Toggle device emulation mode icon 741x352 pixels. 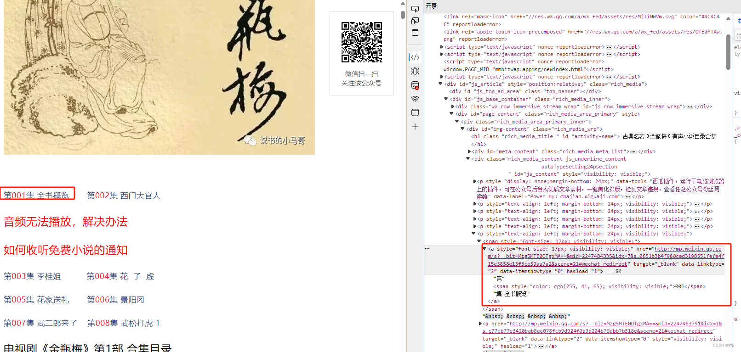pyautogui.click(x=415, y=21)
